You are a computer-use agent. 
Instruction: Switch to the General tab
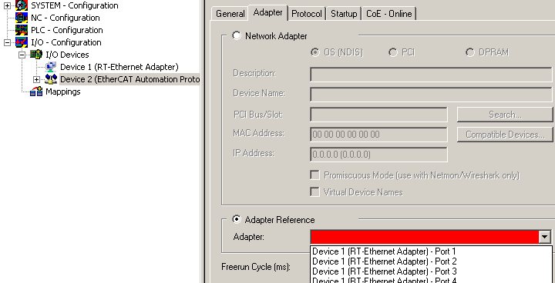[230, 14]
